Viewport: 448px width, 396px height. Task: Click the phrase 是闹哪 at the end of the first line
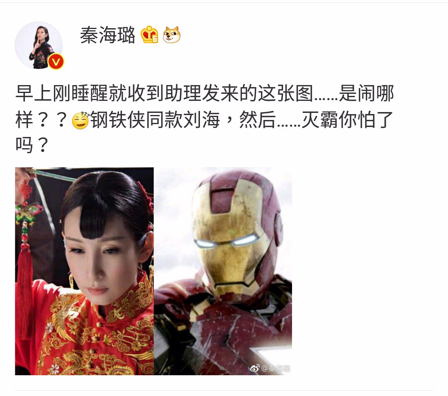(x=366, y=93)
